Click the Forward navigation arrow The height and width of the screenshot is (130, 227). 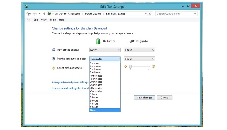point(34,13)
